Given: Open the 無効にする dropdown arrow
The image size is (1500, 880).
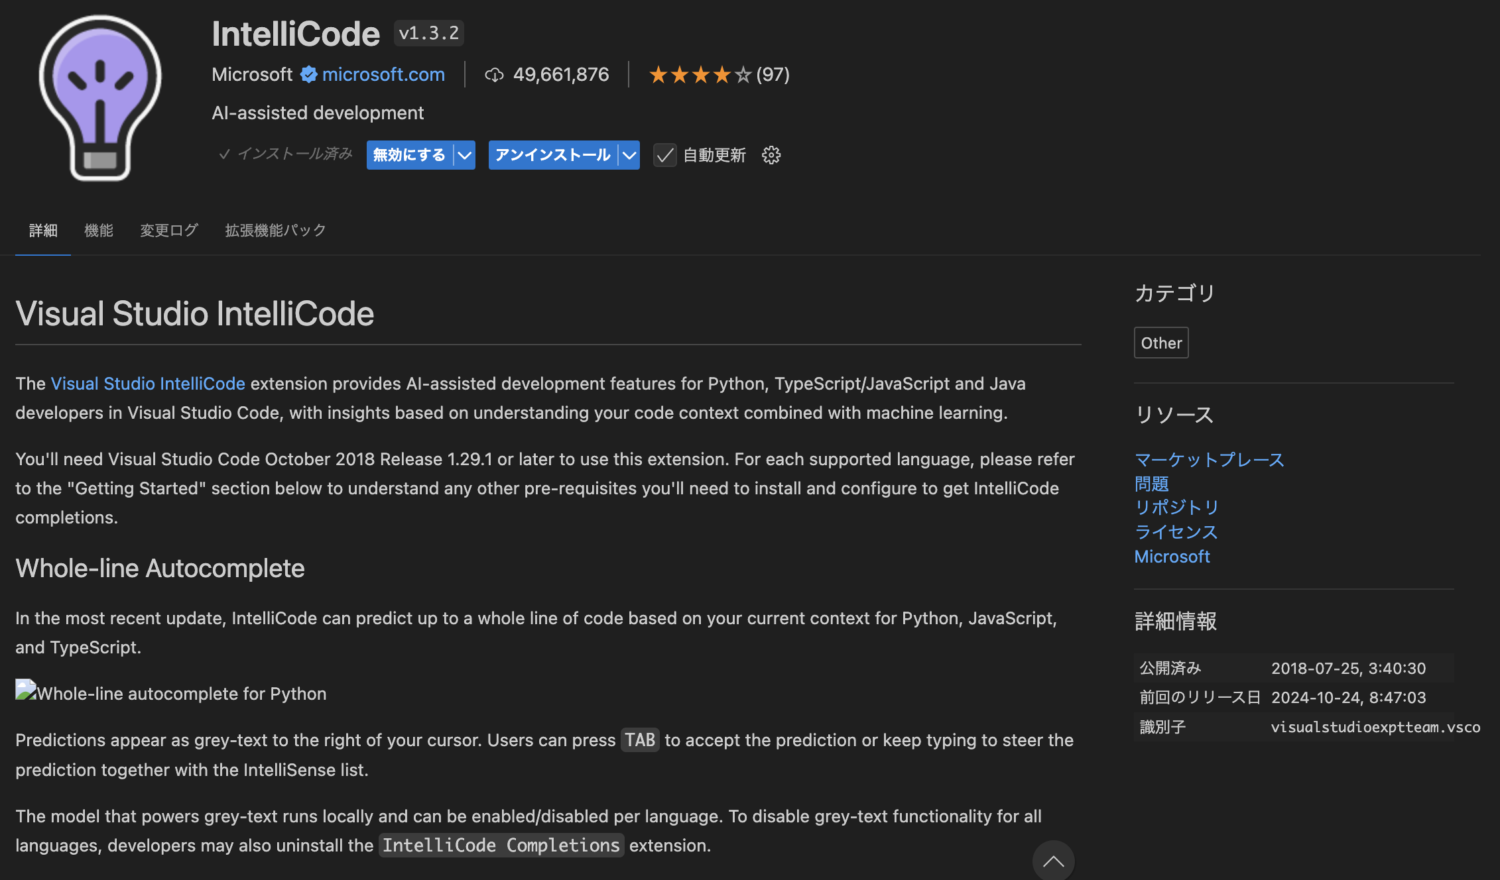Looking at the screenshot, I should point(464,155).
